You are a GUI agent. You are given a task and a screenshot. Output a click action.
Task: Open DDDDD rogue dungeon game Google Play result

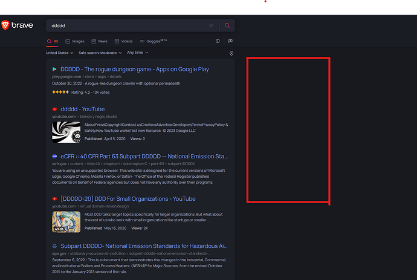[x=135, y=69]
